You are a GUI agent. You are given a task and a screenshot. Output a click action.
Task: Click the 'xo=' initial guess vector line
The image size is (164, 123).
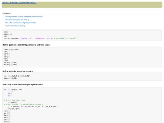[x=17, y=76]
